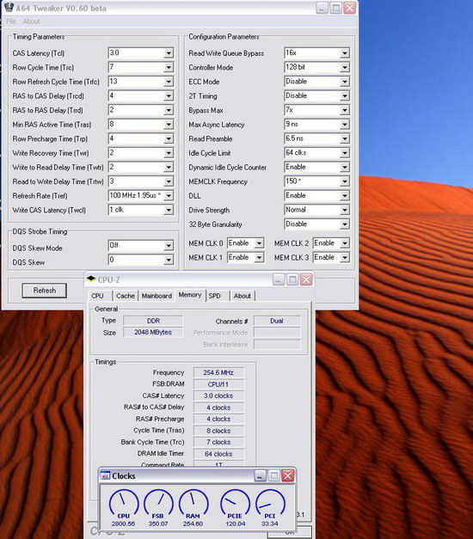Maximize the A64 Tweaker window
Screen dimensions: 473x539
pyautogui.click(x=335, y=8)
